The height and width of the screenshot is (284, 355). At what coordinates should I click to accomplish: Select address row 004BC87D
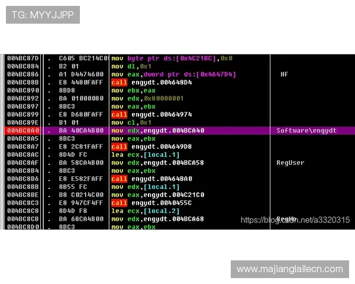pos(23,59)
